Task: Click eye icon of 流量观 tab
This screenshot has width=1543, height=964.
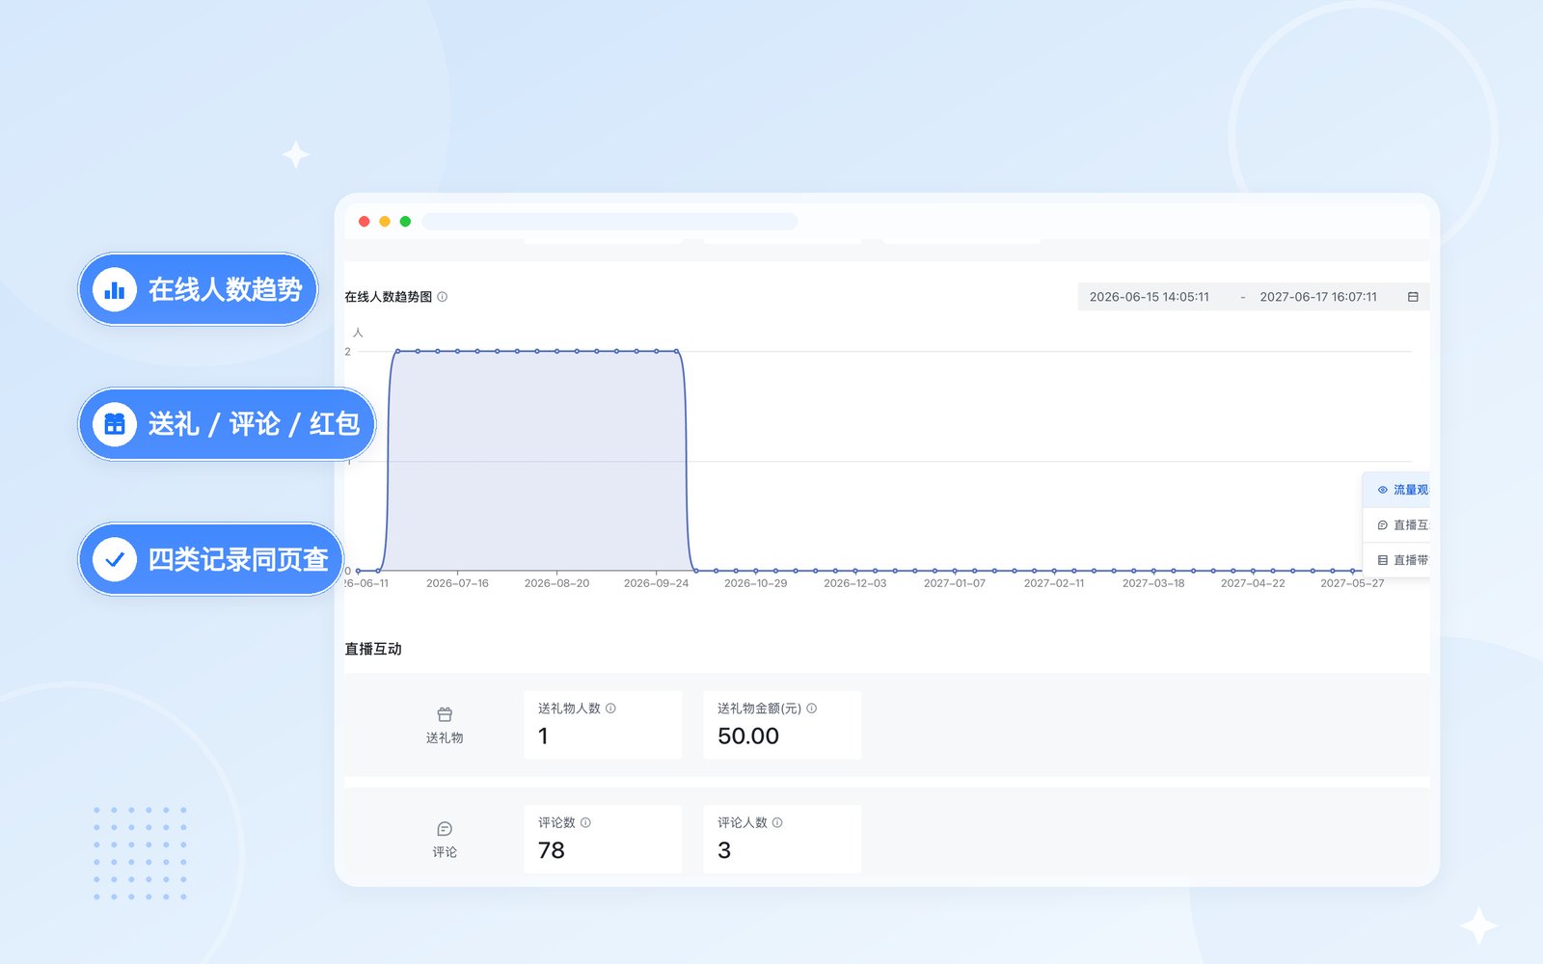Action: pyautogui.click(x=1383, y=490)
